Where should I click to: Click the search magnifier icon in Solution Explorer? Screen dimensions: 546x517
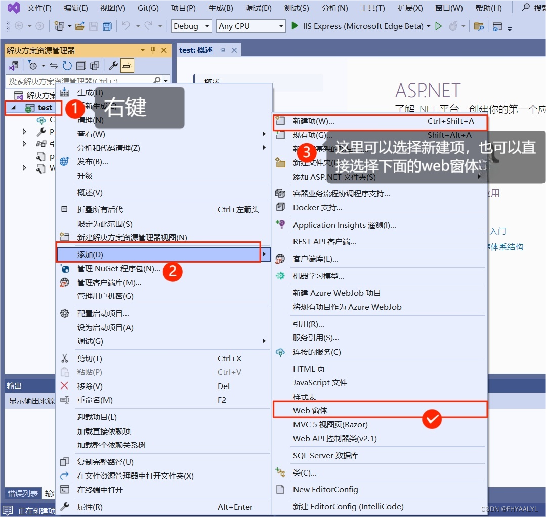[157, 81]
